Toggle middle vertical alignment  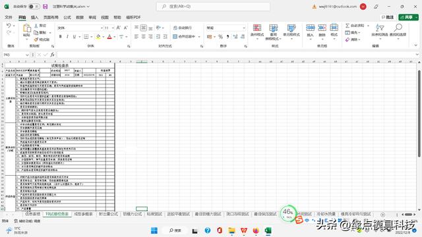(144, 28)
